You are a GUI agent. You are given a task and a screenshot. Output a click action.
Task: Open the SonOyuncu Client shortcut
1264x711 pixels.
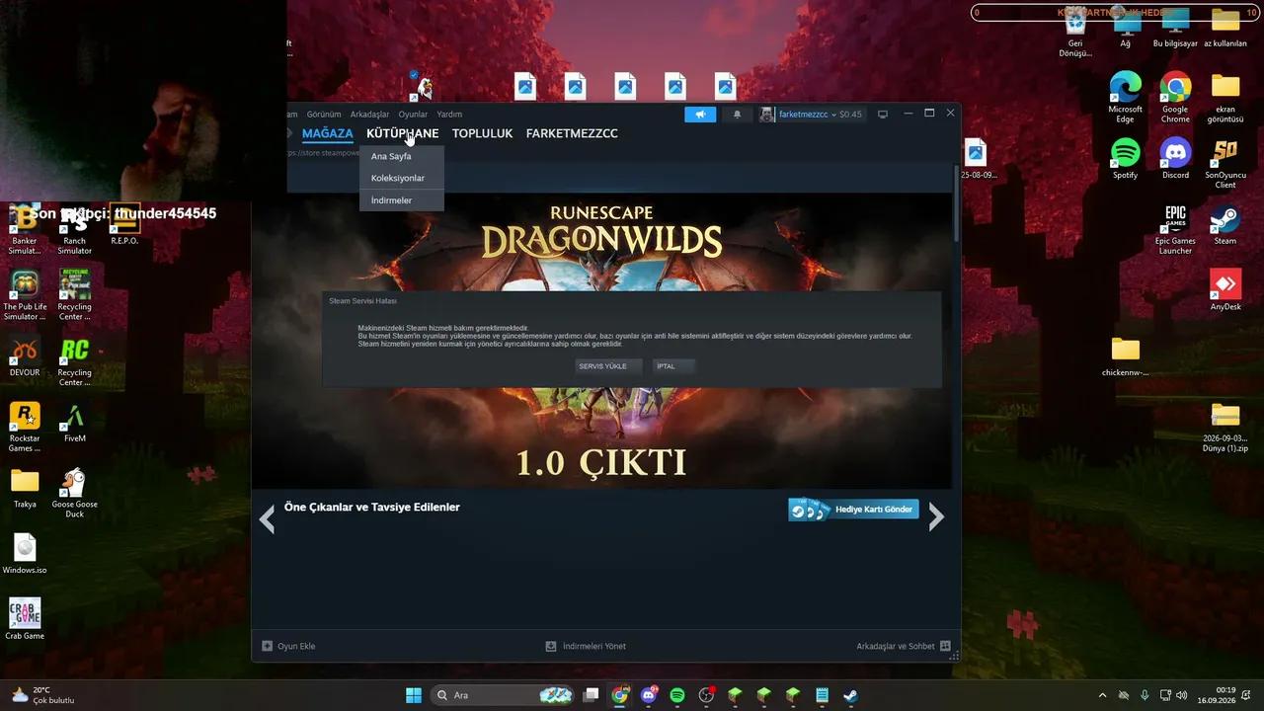pyautogui.click(x=1225, y=164)
